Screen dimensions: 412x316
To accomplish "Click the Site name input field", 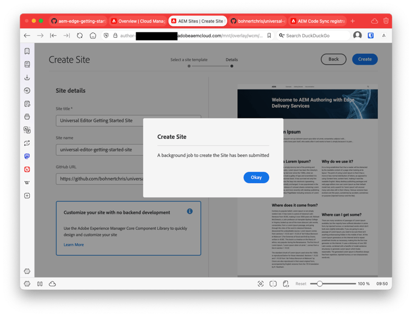I will pyautogui.click(x=128, y=150).
